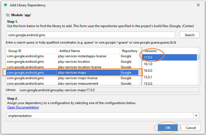Choose version 15.0.0 in the Versions list
This screenshot has width=206, height=135.
pyautogui.click(x=169, y=83)
